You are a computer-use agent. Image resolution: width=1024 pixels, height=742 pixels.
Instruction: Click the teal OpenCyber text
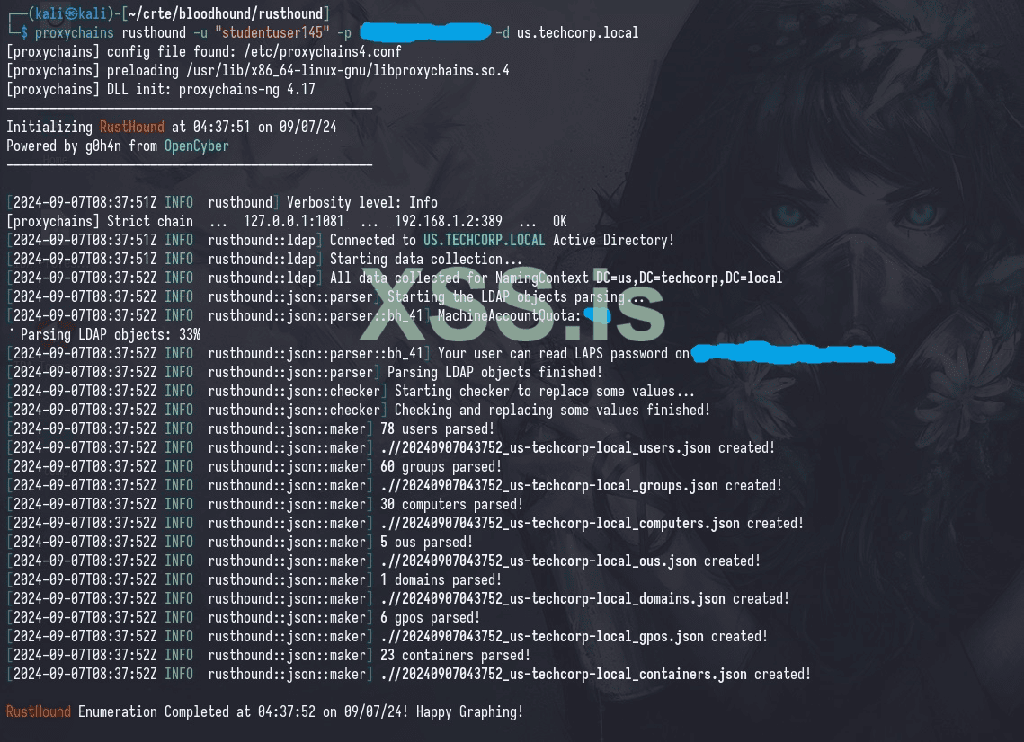coord(197,146)
